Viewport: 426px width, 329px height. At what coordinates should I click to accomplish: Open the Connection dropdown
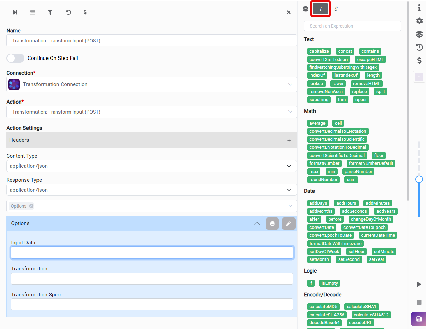click(x=151, y=84)
